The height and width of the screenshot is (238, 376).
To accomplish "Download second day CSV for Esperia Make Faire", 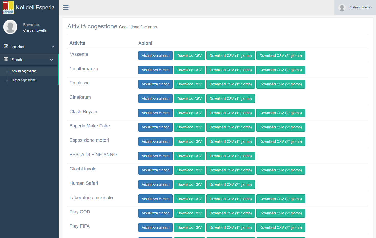I will (x=281, y=127).
